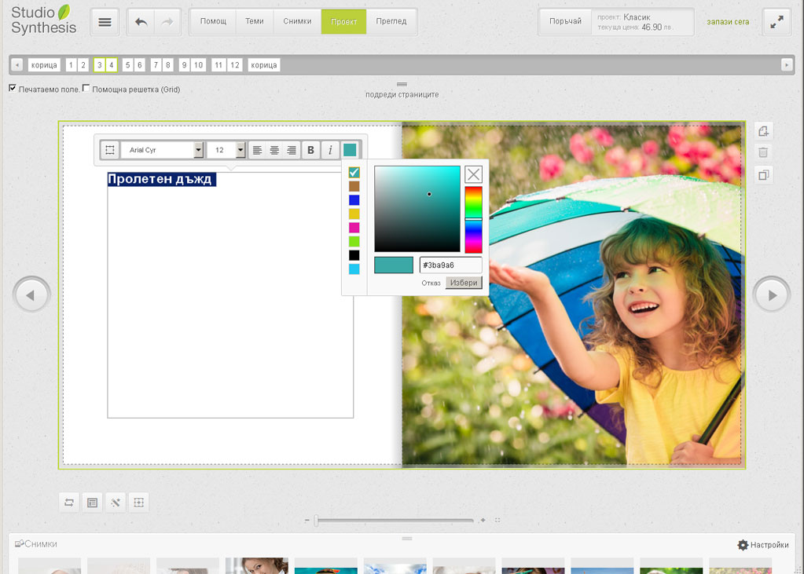Screen dimensions: 804x574
Task: Click the italic formatting icon
Action: 330,150
